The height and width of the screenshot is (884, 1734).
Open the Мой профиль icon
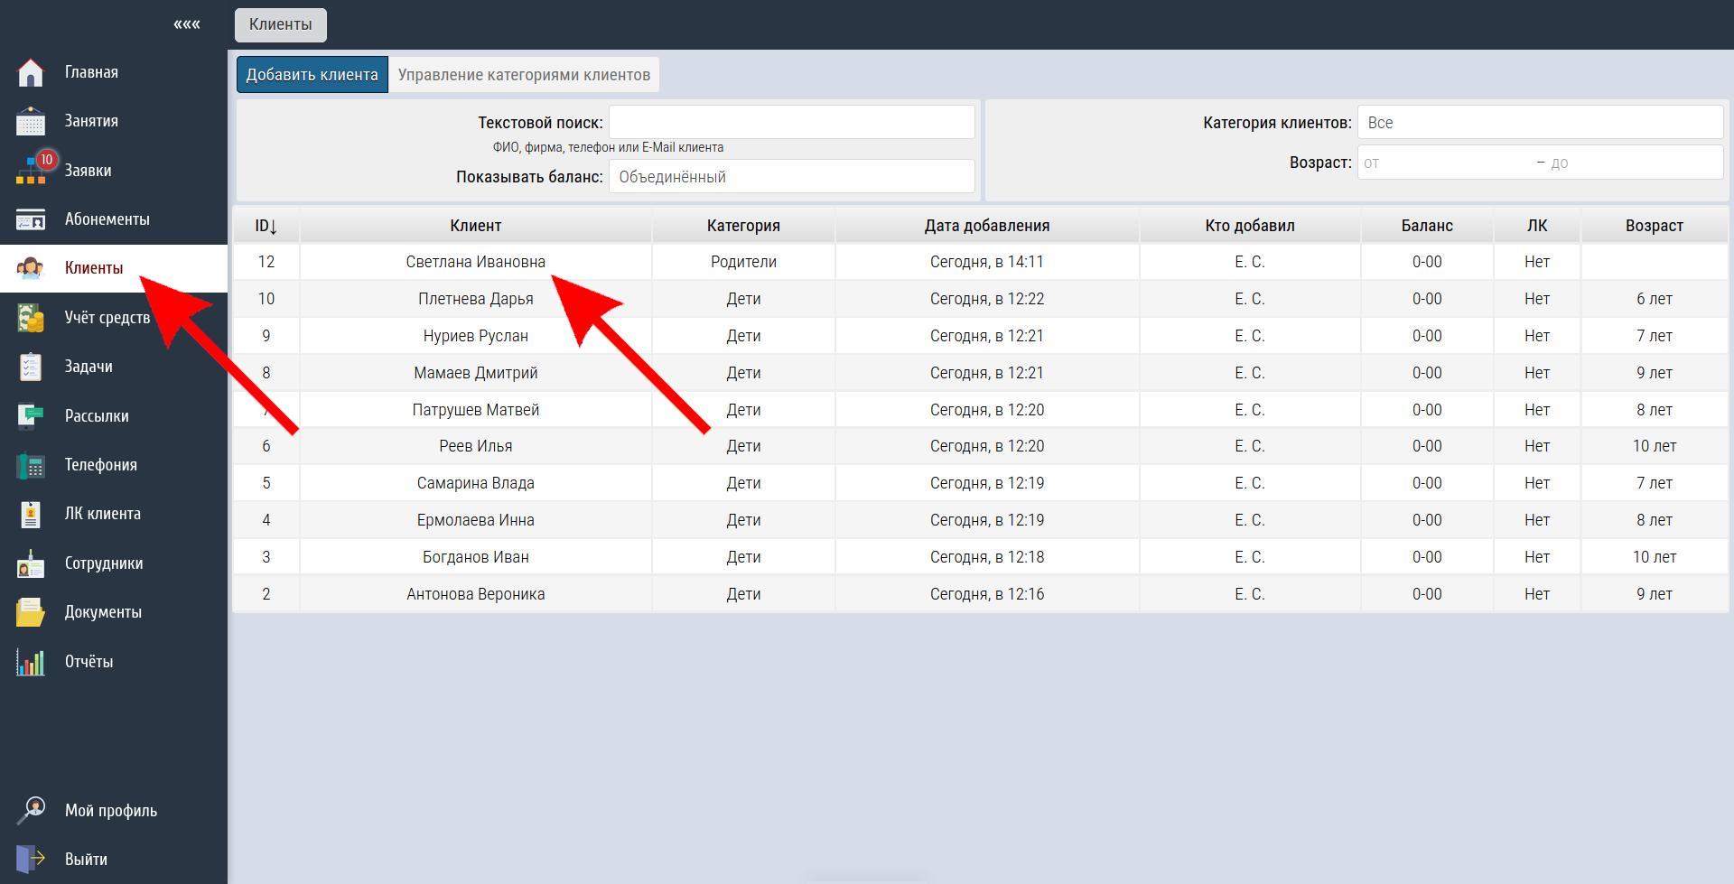pyautogui.click(x=31, y=810)
